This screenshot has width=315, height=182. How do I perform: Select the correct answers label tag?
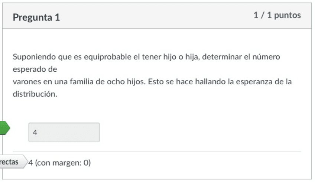[x=11, y=162]
